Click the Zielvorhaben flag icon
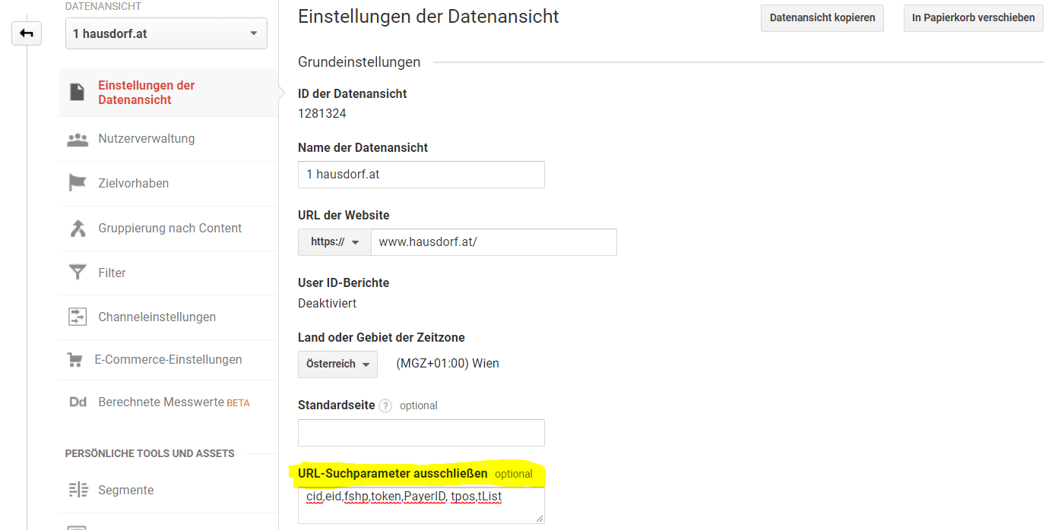Screen dimensions: 1058x530 (x=78, y=183)
